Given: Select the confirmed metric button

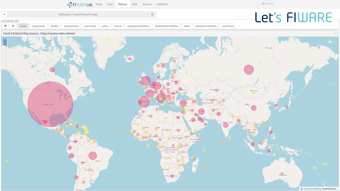Looking at the screenshot, I should click(x=228, y=26).
